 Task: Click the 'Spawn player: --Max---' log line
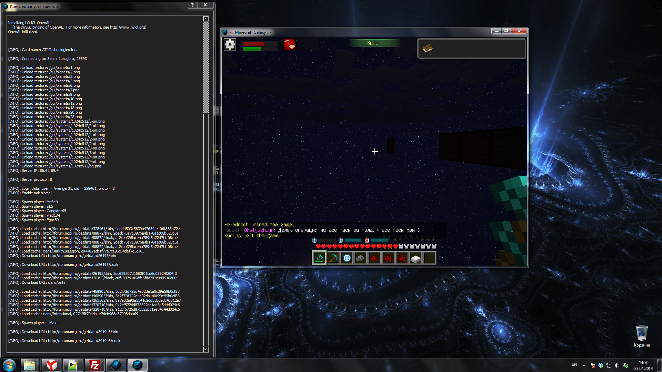pos(34,323)
